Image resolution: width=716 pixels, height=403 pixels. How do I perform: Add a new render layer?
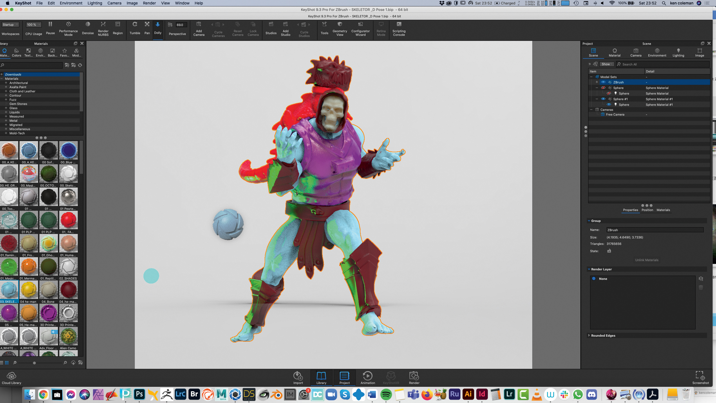click(x=701, y=279)
